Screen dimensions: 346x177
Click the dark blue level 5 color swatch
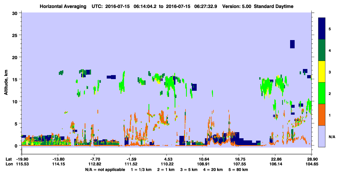322,29
